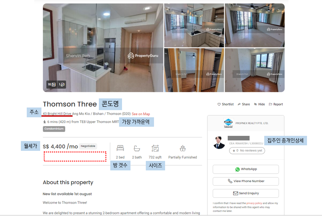Open the privacy policy link

254,203
